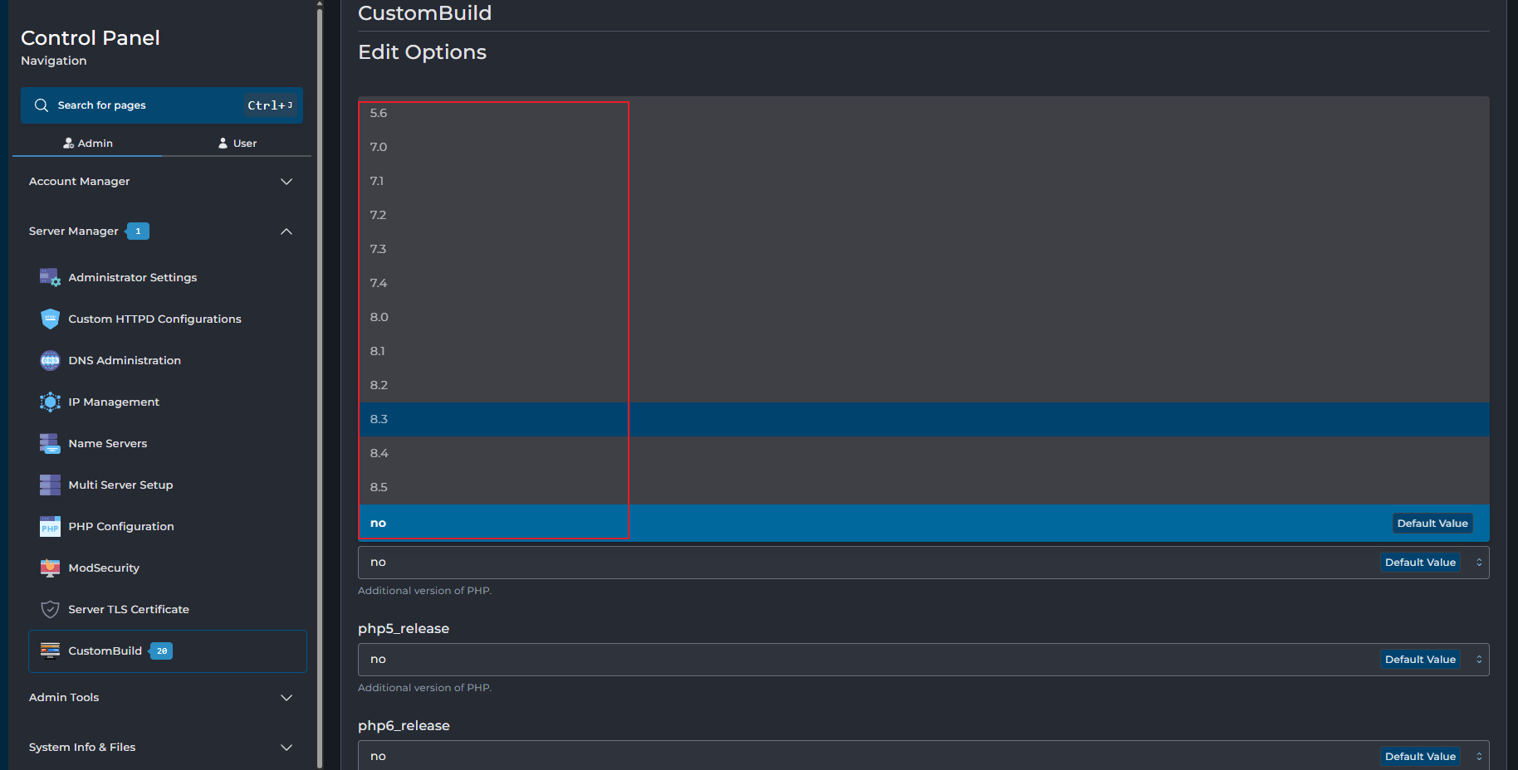Screen dimensions: 1518x770
Task: Expand the Admin Tools section
Action: [x=286, y=698]
